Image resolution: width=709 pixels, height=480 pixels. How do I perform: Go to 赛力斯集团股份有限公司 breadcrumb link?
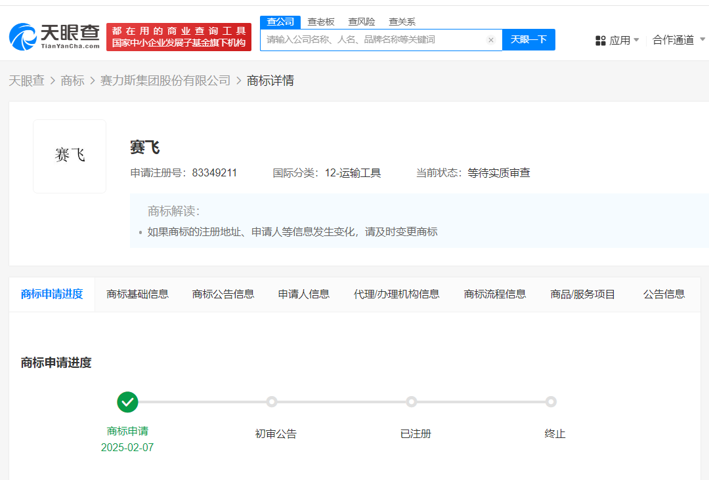click(165, 81)
